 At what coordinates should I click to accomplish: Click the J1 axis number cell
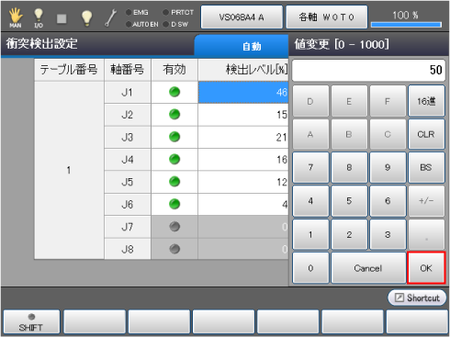point(128,92)
